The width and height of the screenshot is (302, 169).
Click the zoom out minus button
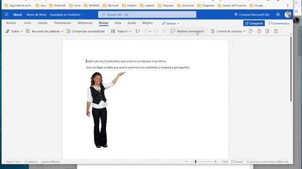(186, 161)
